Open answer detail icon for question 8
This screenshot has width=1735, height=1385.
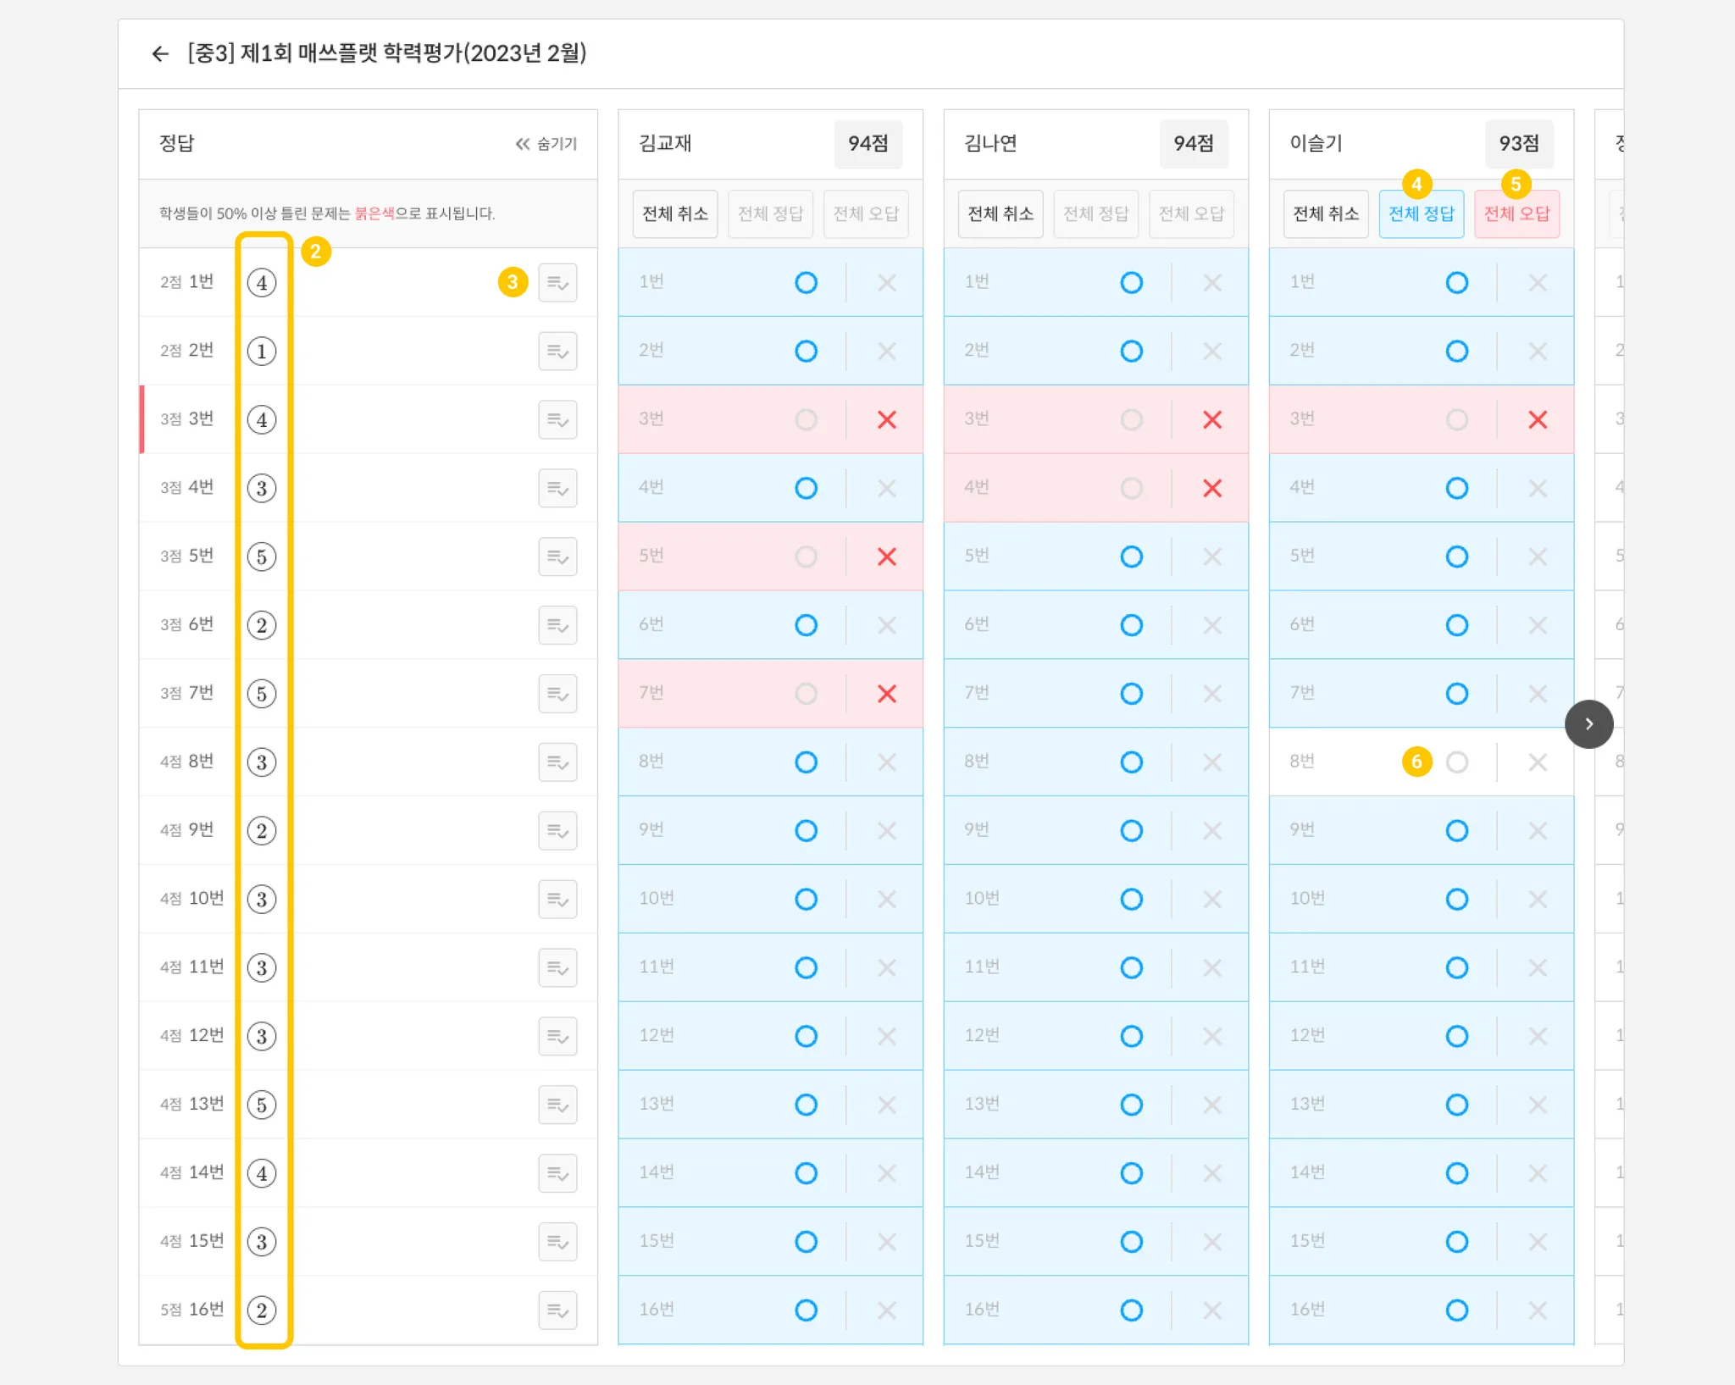557,762
